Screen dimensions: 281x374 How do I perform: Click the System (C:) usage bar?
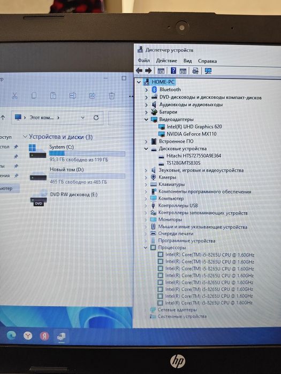(x=87, y=153)
